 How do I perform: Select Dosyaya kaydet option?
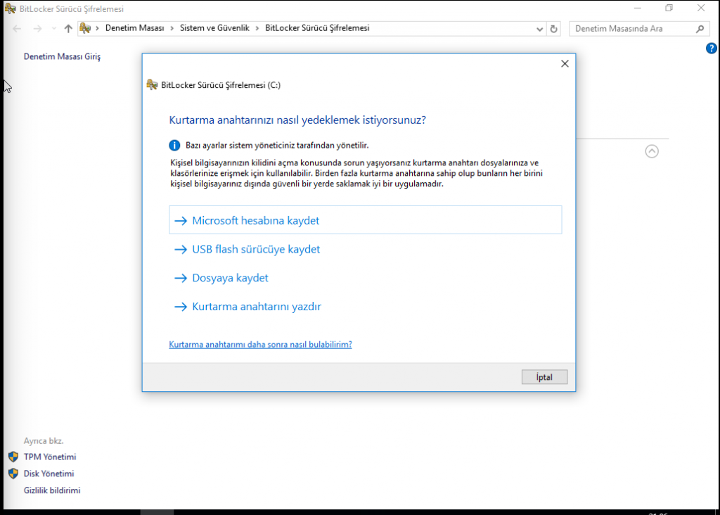[230, 278]
